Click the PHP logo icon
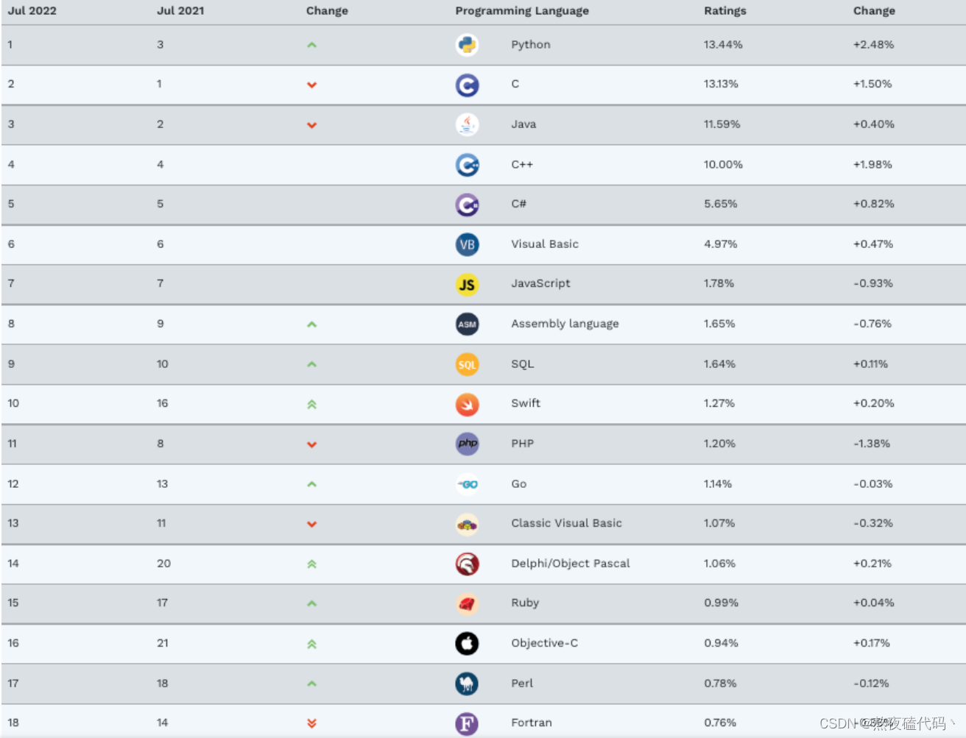 (x=467, y=444)
